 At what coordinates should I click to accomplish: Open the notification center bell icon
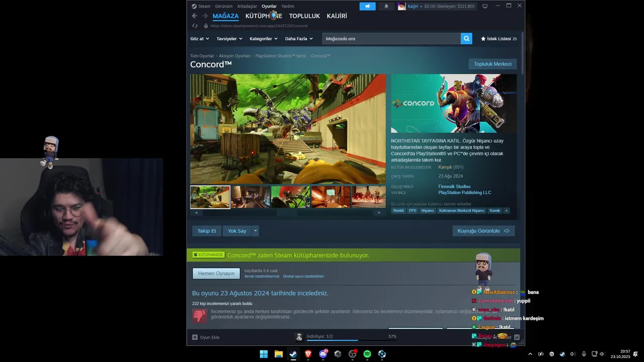point(635,354)
